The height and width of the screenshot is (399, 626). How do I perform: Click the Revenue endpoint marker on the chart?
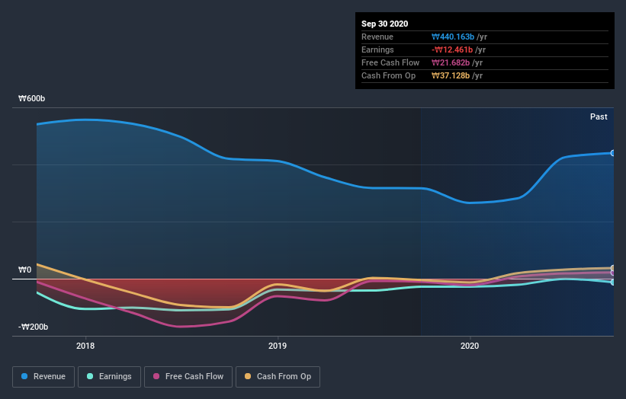tap(612, 153)
